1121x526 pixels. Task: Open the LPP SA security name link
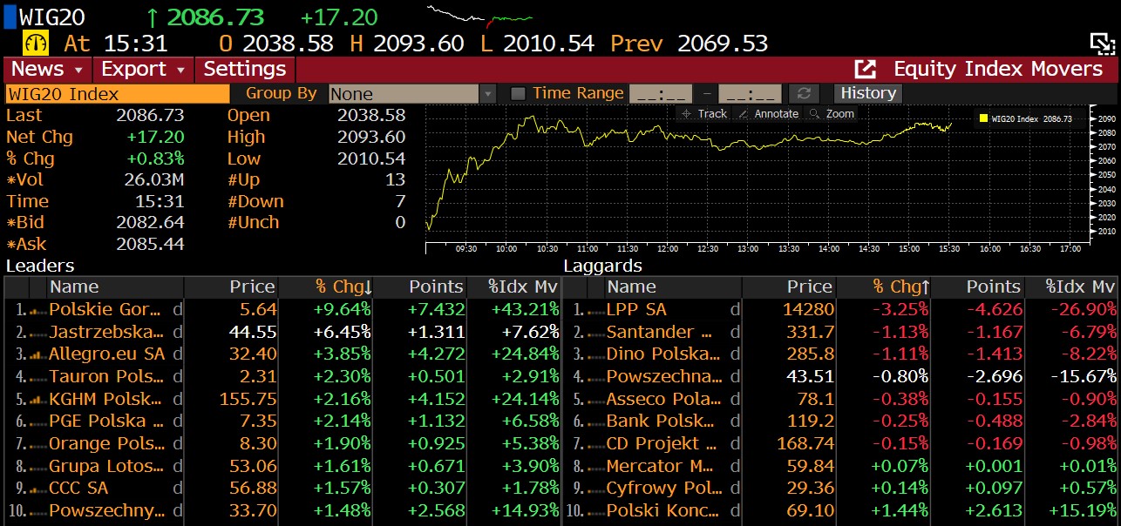pyautogui.click(x=636, y=309)
